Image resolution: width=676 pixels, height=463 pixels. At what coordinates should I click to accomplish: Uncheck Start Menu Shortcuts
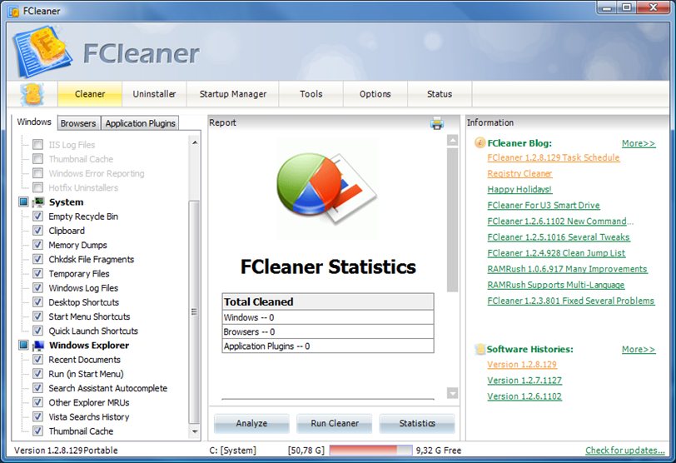click(x=38, y=316)
